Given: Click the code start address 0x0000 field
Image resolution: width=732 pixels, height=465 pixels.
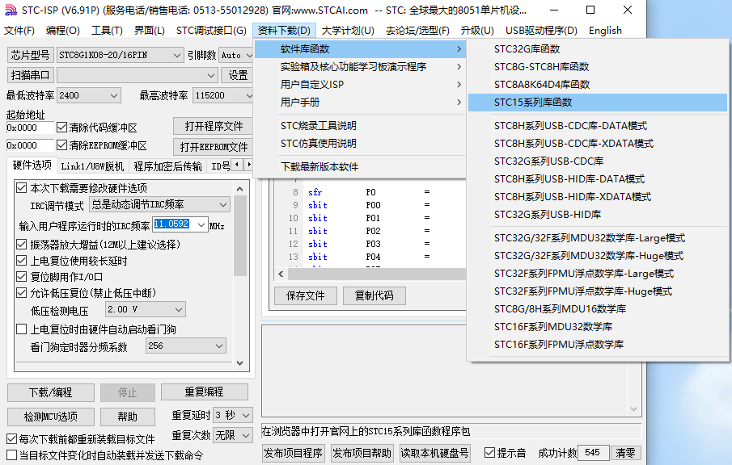Looking at the screenshot, I should (x=31, y=128).
